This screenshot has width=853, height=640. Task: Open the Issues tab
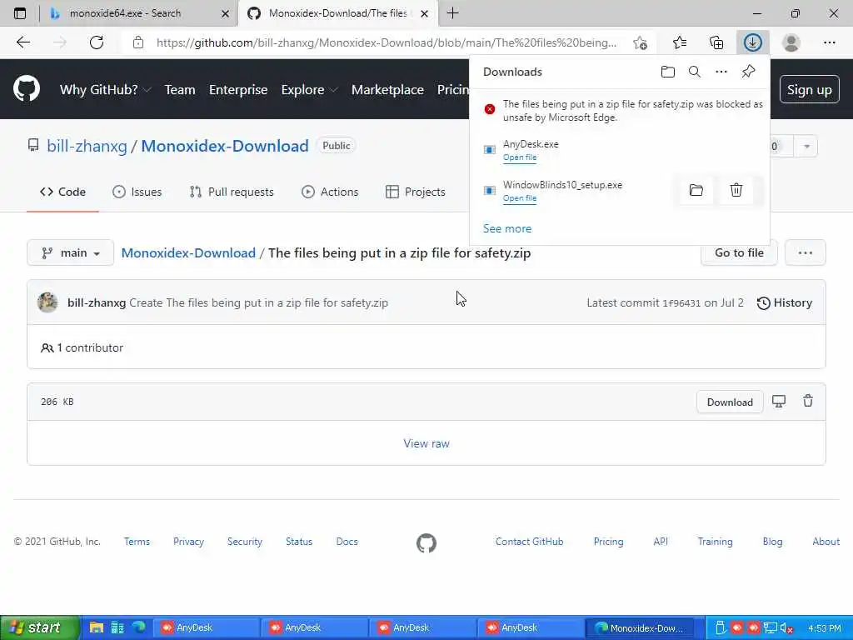click(x=137, y=192)
